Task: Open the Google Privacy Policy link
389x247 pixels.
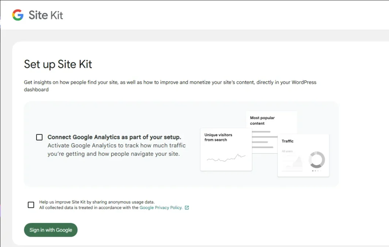Action: (161, 207)
